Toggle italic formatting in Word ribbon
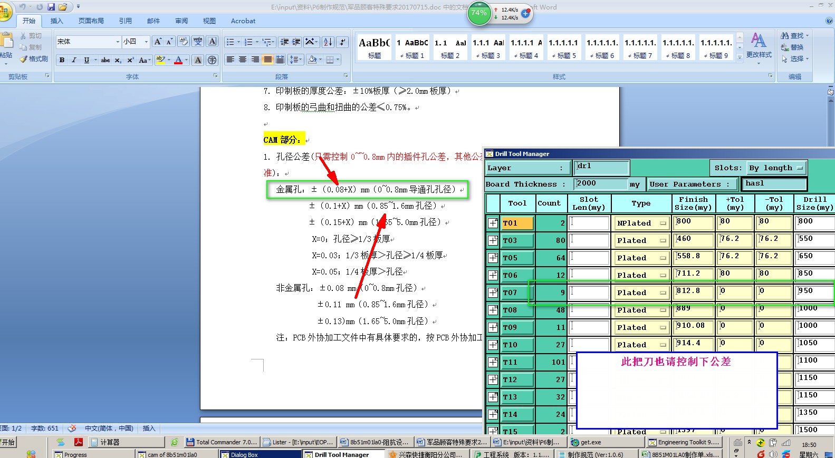Image resolution: width=835 pixels, height=458 pixels. [x=74, y=60]
